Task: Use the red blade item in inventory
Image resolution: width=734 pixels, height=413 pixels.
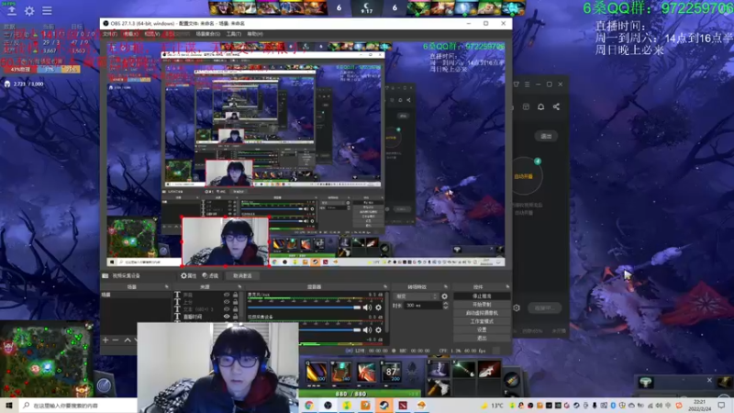Action: pyautogui.click(x=488, y=369)
